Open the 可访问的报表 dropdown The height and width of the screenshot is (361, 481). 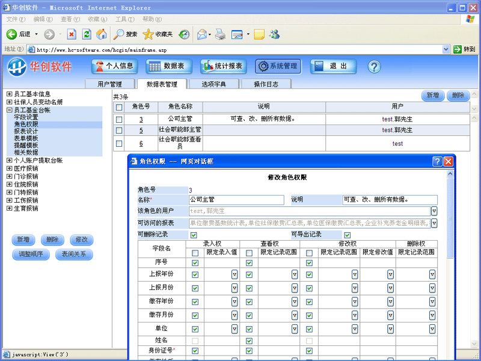434,223
